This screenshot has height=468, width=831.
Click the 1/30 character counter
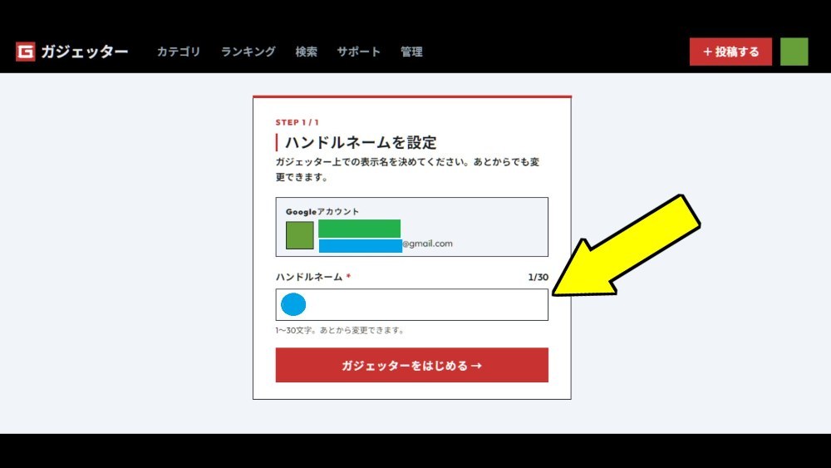(538, 277)
